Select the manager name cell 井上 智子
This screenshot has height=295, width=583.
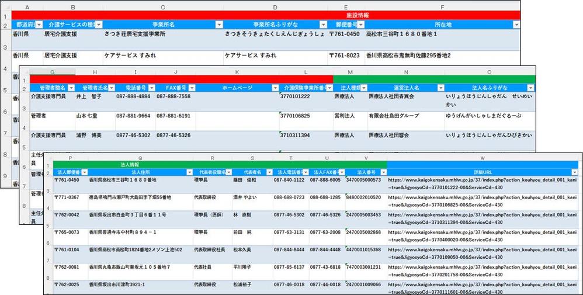[x=95, y=102]
